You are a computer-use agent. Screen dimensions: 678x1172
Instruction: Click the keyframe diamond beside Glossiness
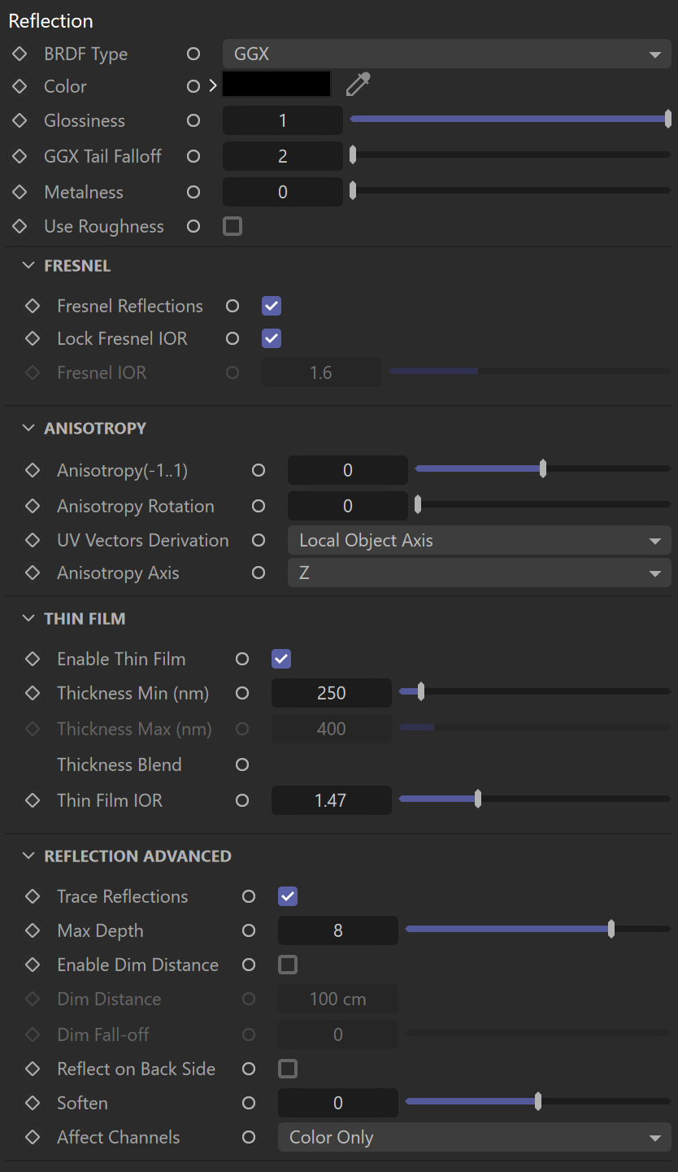20,120
